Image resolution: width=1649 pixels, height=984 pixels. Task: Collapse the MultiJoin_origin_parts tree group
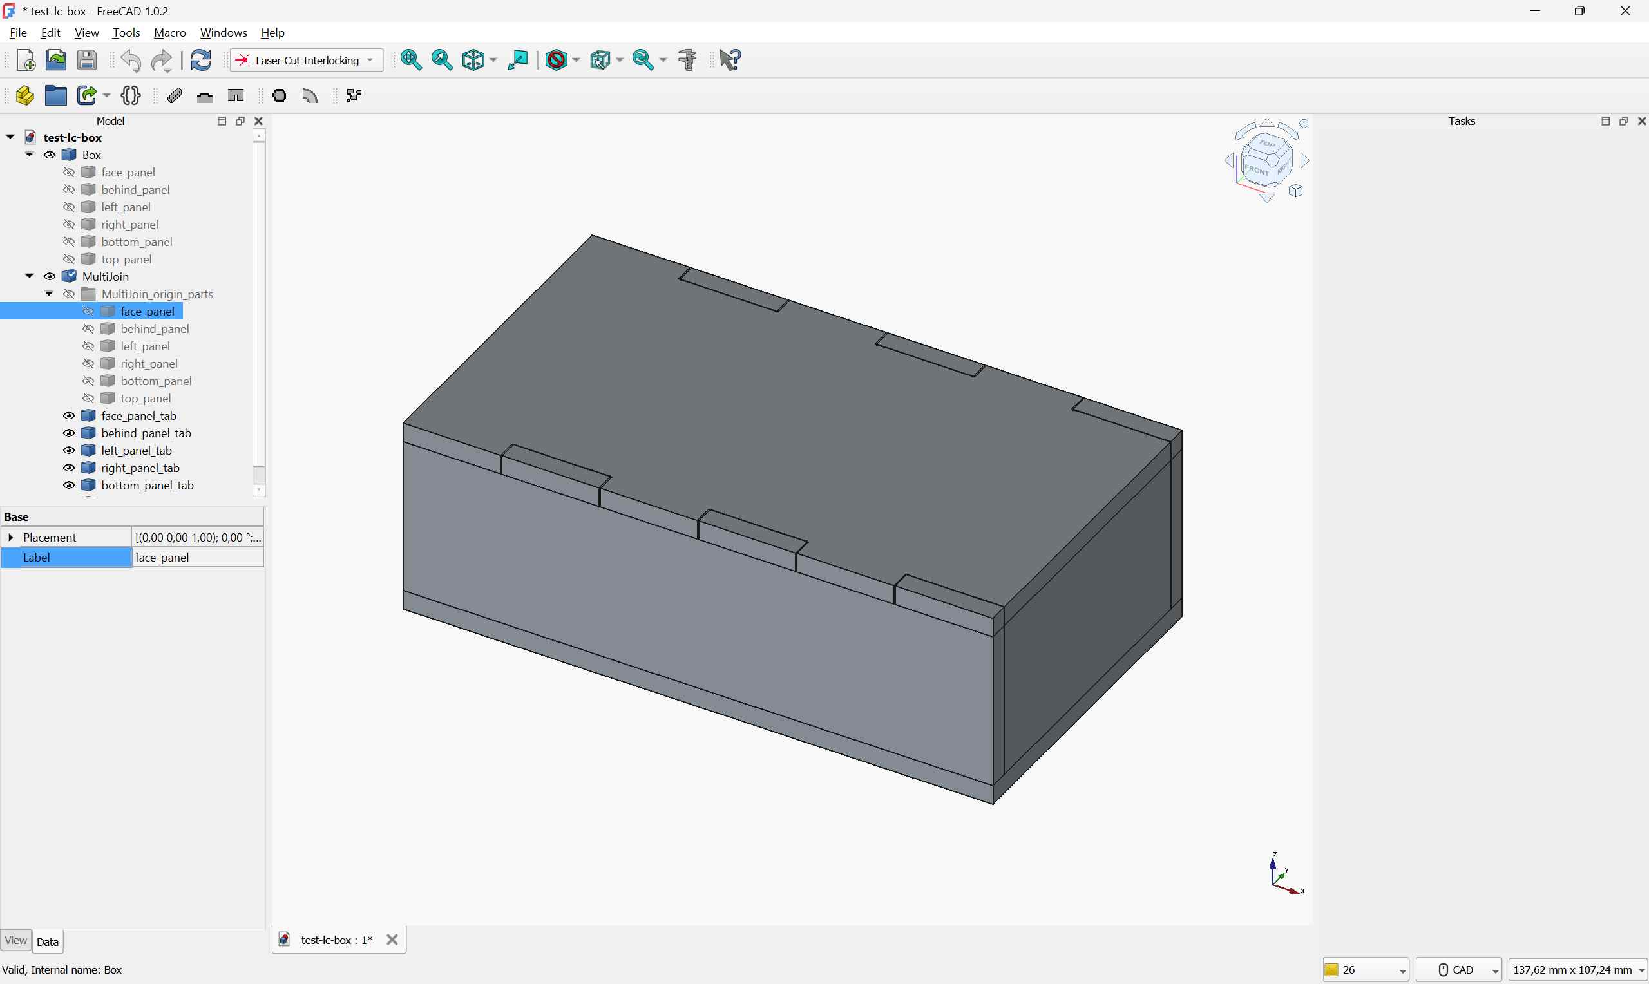(x=49, y=294)
